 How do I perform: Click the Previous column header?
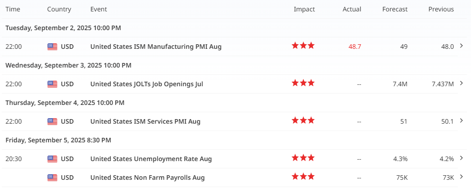441,9
